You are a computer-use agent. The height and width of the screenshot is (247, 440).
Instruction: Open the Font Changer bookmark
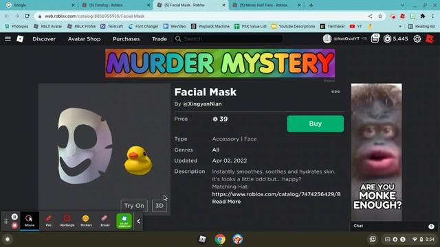coord(143,26)
